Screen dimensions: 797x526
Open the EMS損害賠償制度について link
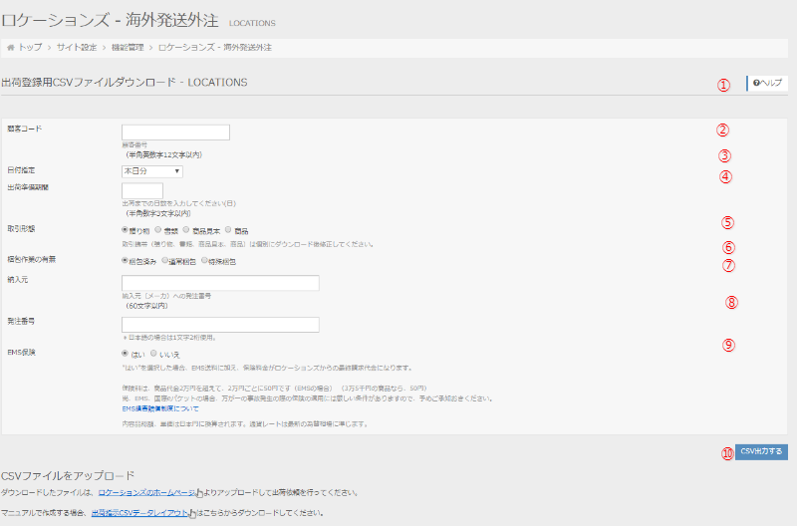[x=159, y=408]
